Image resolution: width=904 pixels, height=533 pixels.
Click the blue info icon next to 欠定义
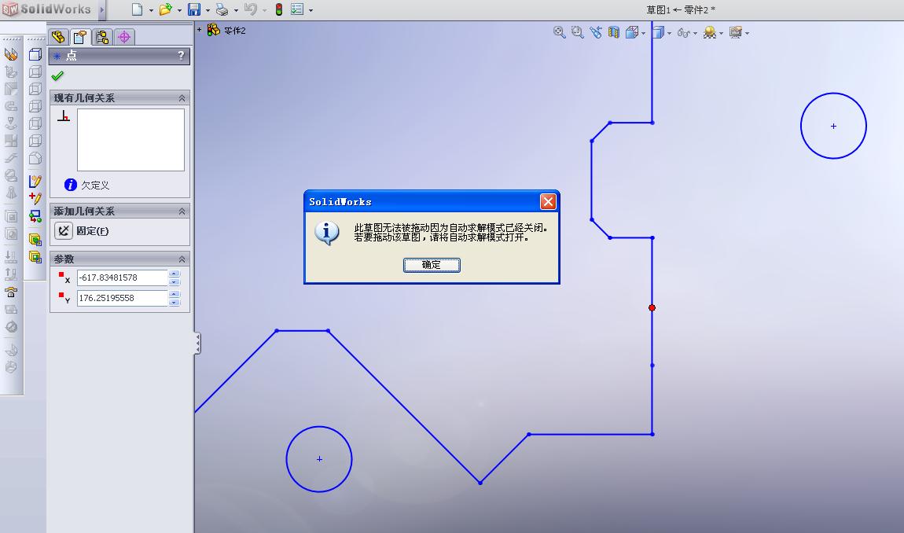pos(70,185)
